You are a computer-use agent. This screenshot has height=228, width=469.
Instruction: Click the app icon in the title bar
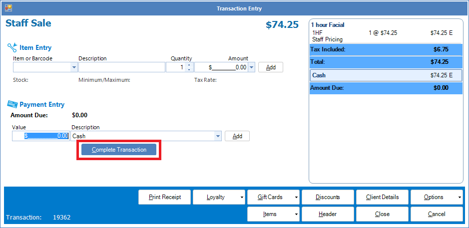(8, 8)
